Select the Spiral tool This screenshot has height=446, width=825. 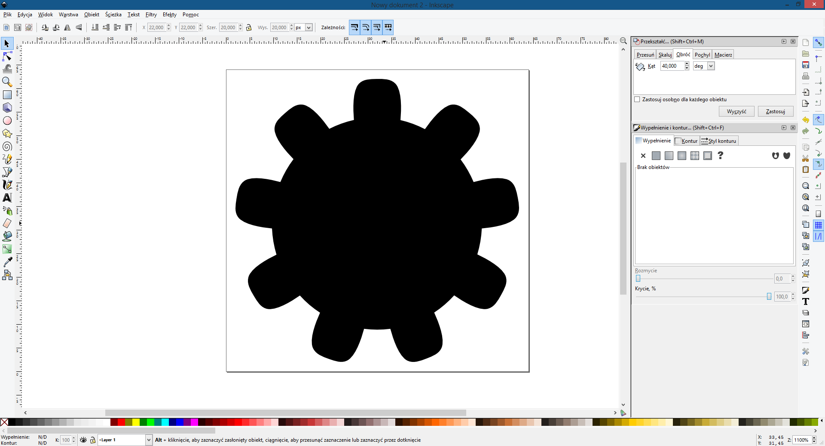point(7,147)
